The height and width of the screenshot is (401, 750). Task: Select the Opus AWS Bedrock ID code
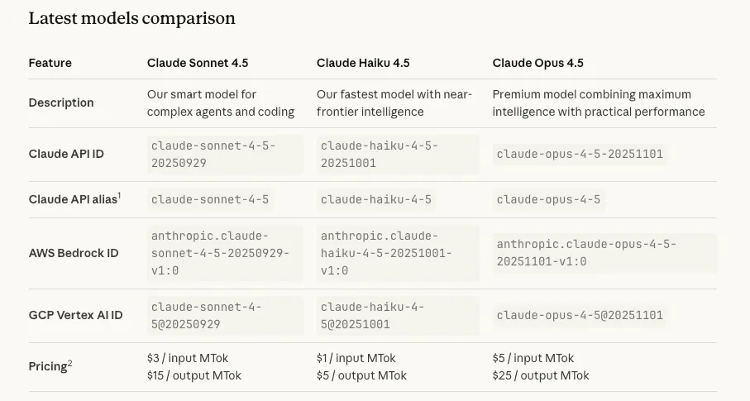click(586, 253)
